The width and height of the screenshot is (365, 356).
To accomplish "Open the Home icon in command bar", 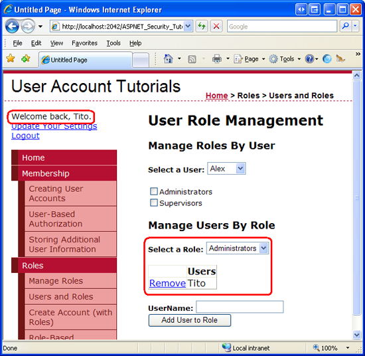I will pyautogui.click(x=169, y=58).
